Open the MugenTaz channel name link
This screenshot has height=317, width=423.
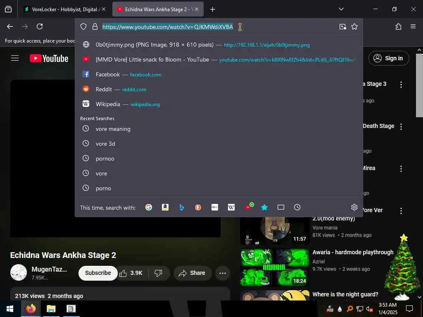point(49,269)
